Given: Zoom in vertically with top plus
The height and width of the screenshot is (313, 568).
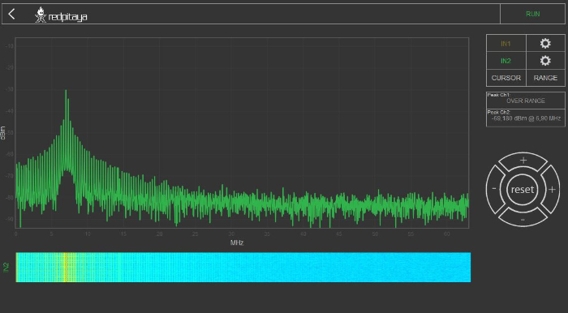Looking at the screenshot, I should (x=523, y=161).
